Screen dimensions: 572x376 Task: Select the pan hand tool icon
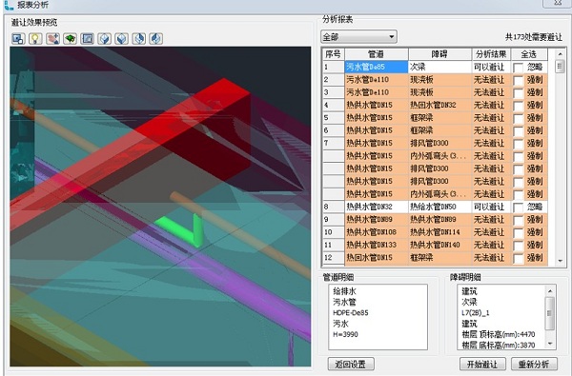pyautogui.click(x=52, y=38)
